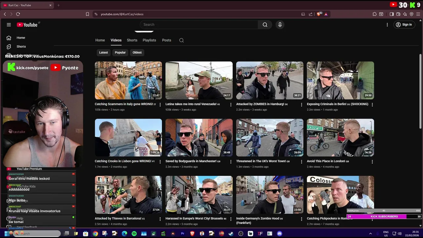The image size is (423, 238).
Task: Click the Brave Rewards triangle icon
Action: 326,14
